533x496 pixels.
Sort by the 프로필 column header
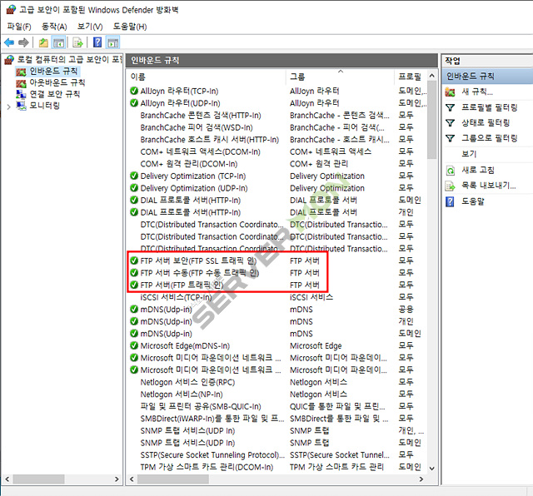pyautogui.click(x=410, y=77)
